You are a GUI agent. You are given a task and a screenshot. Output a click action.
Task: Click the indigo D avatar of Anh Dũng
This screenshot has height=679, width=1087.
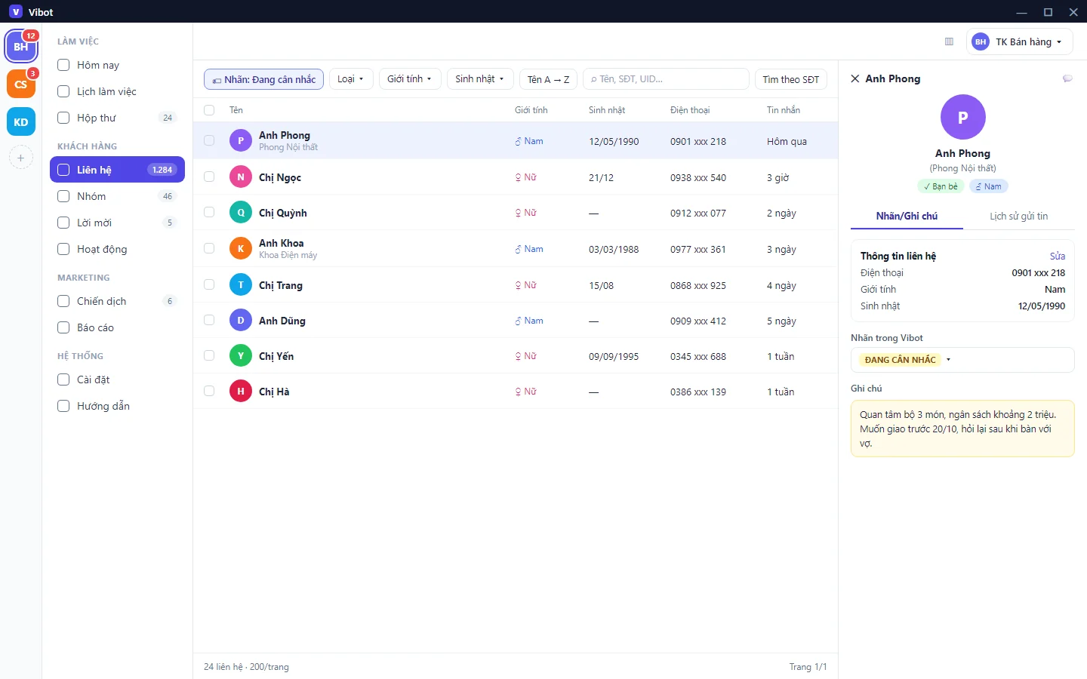pyautogui.click(x=241, y=321)
